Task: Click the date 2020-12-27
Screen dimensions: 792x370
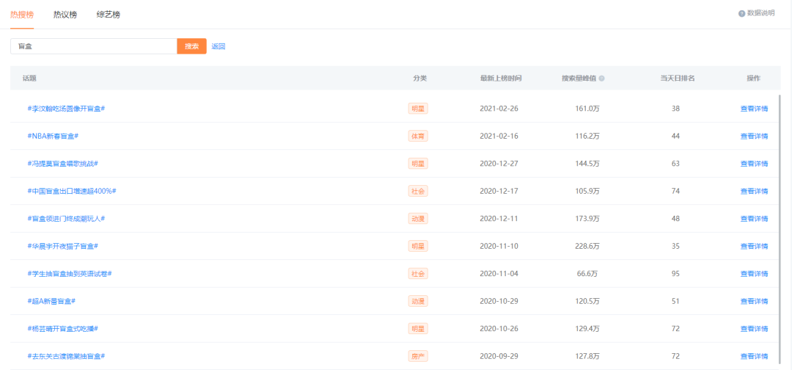Action: point(499,164)
